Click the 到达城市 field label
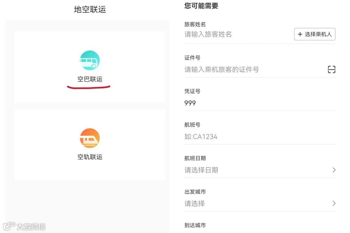 click(195, 225)
